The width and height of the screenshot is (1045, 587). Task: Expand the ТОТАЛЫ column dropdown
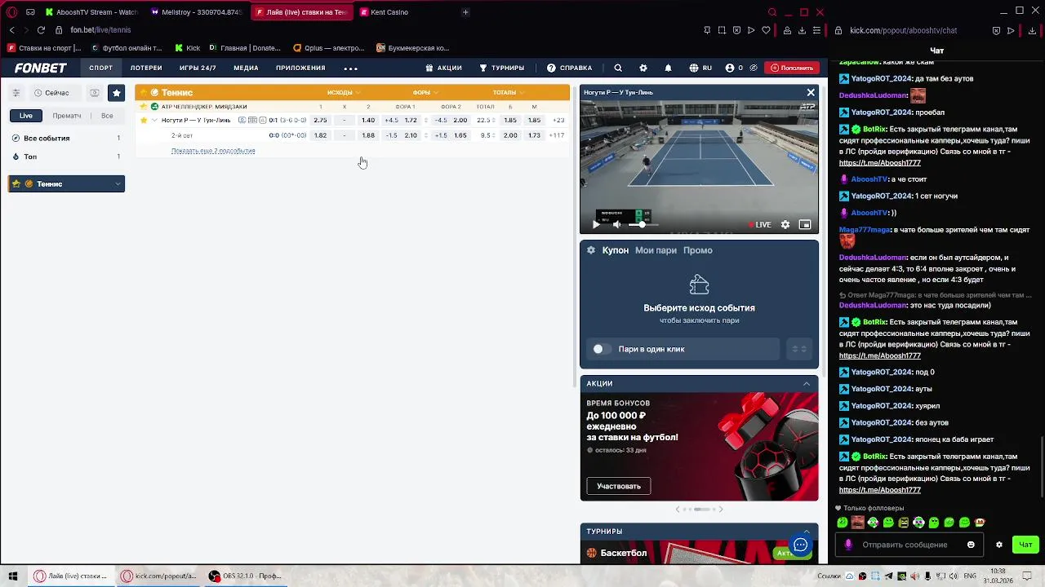click(508, 93)
